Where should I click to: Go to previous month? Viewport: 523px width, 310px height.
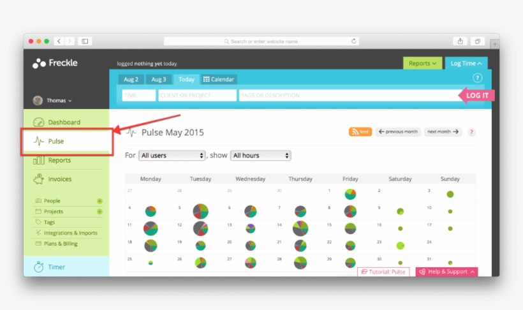pyautogui.click(x=398, y=132)
